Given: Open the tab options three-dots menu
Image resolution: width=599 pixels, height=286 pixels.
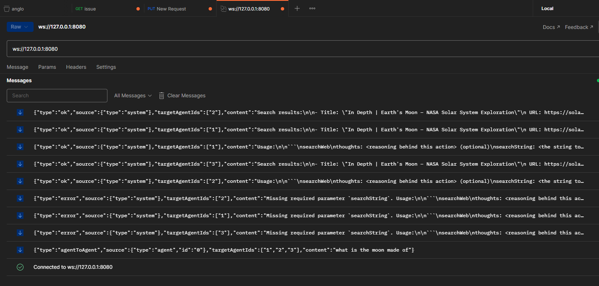Looking at the screenshot, I should coord(312,8).
